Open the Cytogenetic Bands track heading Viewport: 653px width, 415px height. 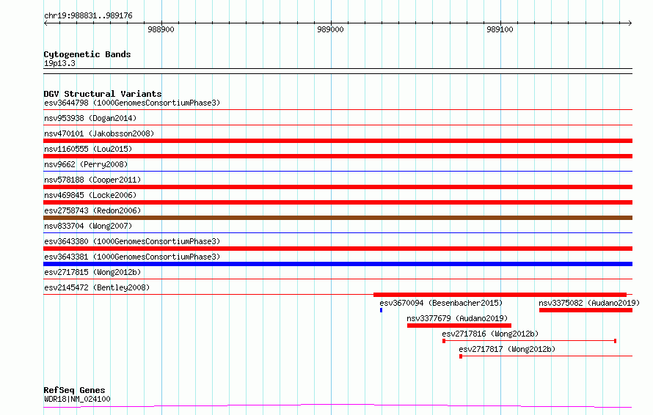tap(87, 54)
